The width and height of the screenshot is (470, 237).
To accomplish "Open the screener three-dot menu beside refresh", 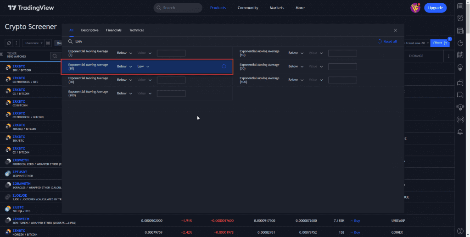I will (x=16, y=43).
